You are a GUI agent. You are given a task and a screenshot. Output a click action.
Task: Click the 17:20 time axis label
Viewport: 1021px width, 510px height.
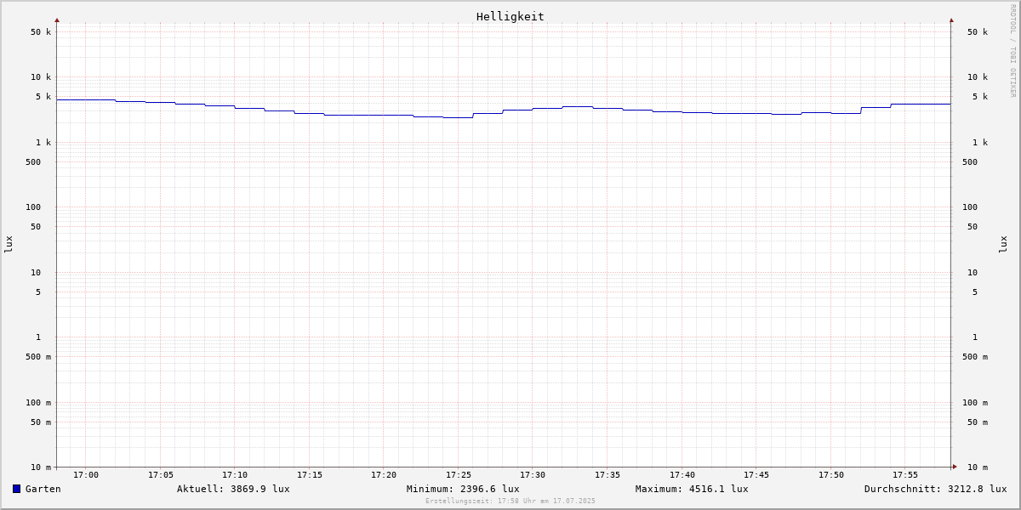coord(384,475)
